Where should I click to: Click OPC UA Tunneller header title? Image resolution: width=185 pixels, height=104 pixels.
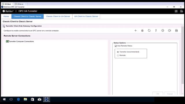click(28, 11)
